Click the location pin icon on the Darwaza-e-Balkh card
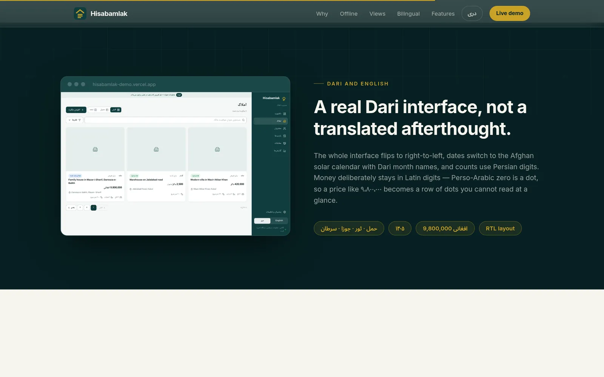 (x=69, y=192)
